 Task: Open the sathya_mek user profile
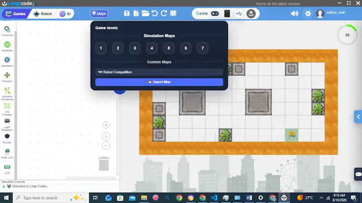330,14
